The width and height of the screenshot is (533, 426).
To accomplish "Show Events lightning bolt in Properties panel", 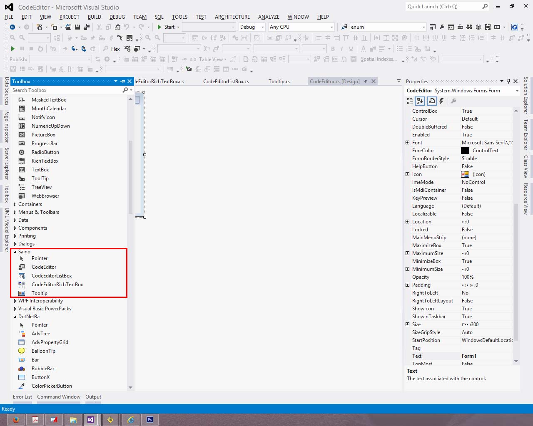I will pyautogui.click(x=441, y=101).
